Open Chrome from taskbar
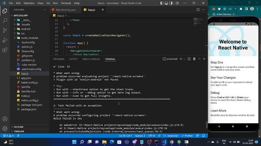 click(172, 142)
